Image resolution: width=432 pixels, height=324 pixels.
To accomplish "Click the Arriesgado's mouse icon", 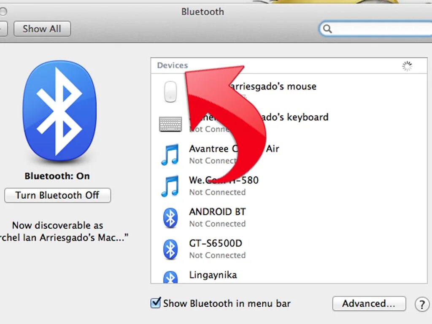I will pyautogui.click(x=170, y=91).
